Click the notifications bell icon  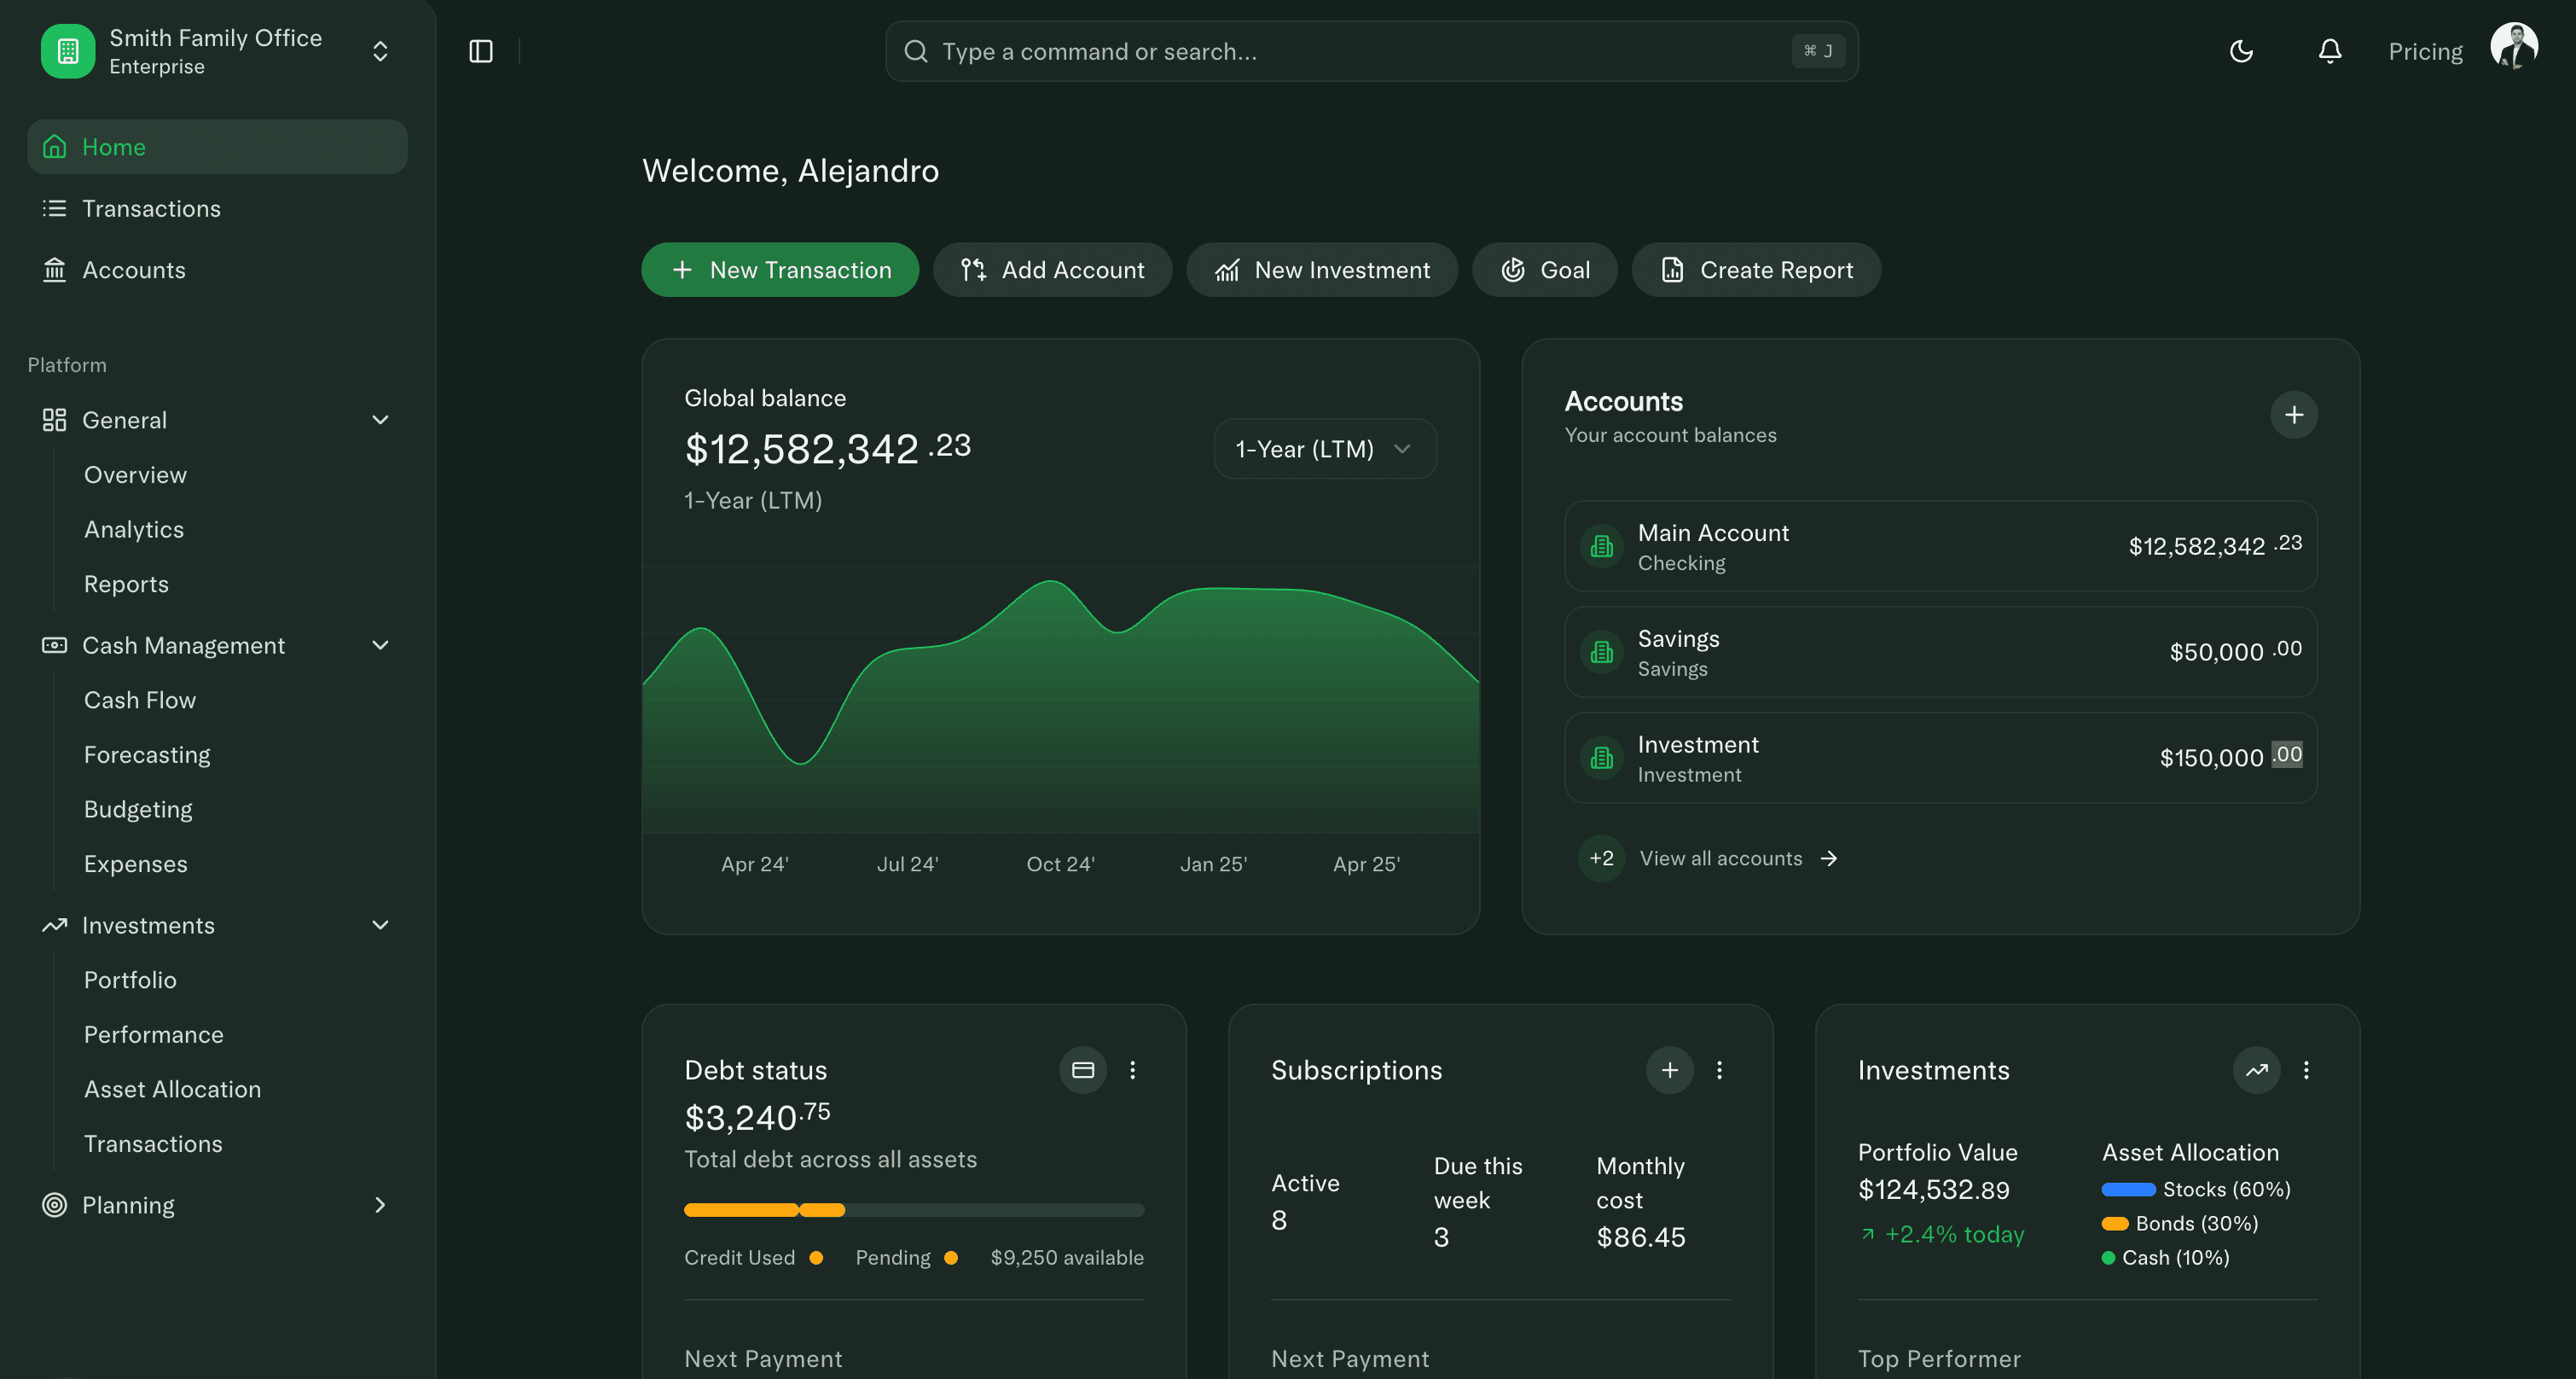coord(2330,51)
